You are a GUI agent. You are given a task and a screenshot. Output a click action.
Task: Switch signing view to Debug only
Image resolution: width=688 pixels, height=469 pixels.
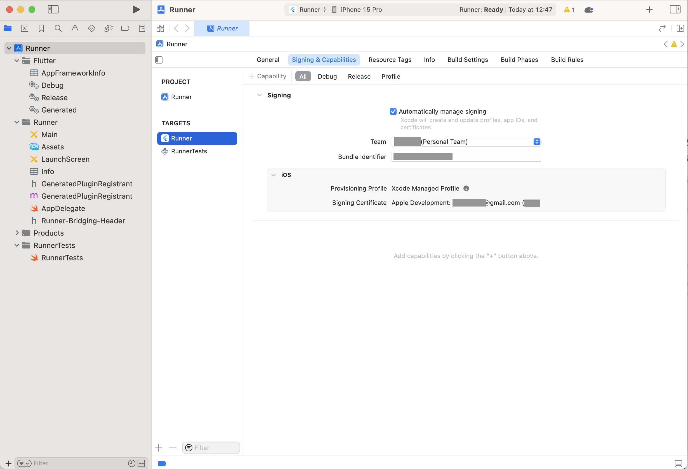327,76
